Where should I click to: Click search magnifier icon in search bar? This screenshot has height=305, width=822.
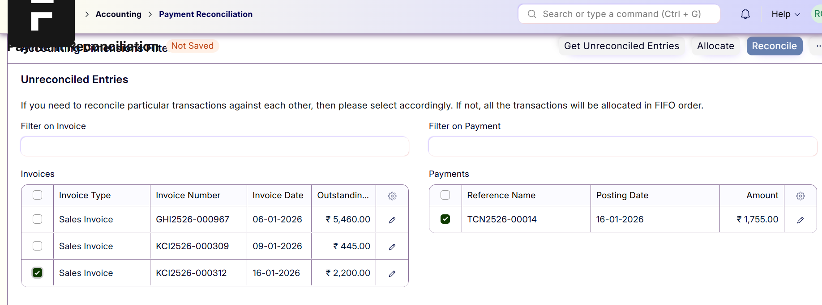pos(532,14)
